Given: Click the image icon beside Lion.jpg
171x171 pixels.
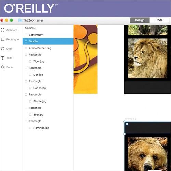Looking at the screenshot, I should tap(30, 75).
